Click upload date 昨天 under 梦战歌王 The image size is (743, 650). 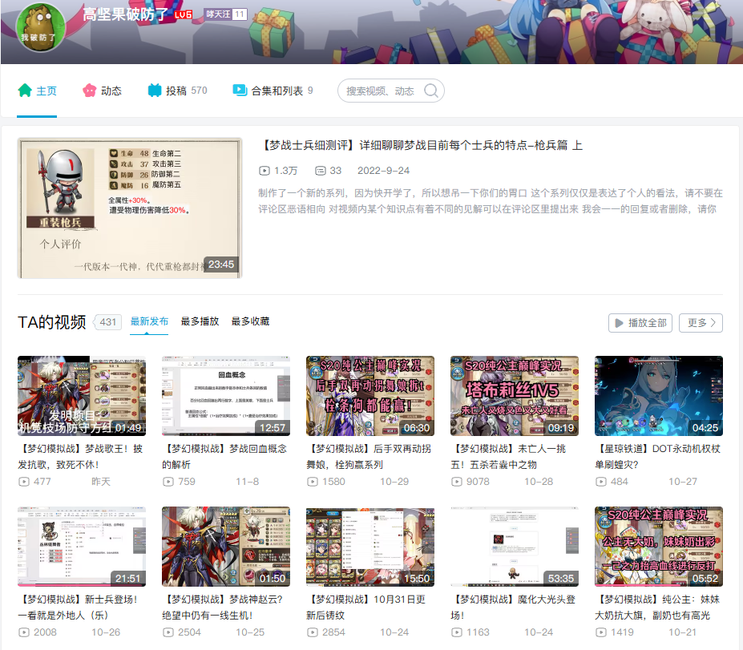(x=101, y=482)
